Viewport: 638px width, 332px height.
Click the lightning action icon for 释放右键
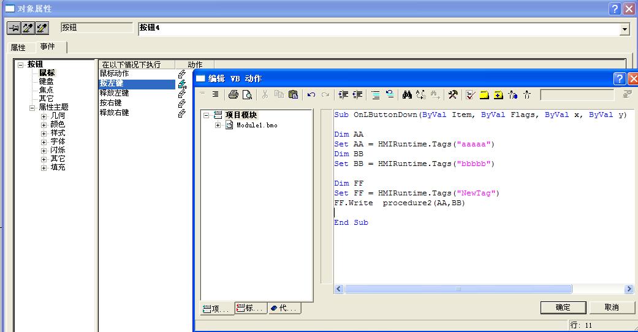182,113
